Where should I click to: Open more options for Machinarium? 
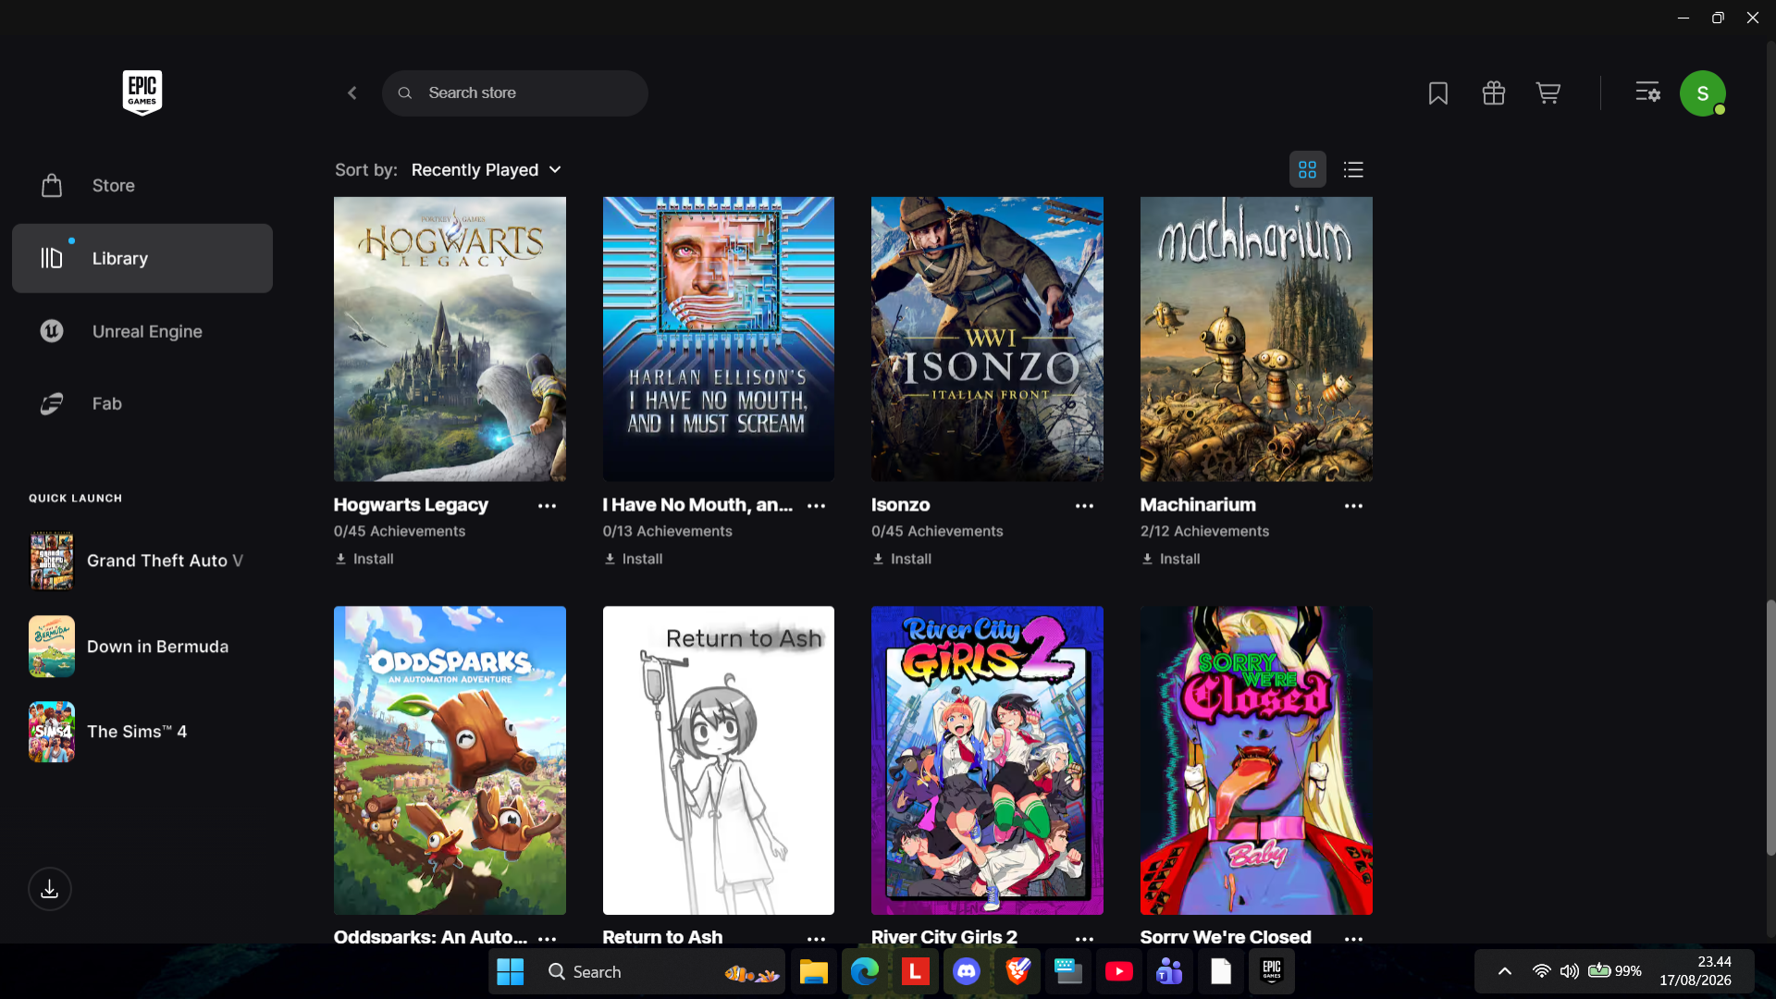[x=1354, y=506]
